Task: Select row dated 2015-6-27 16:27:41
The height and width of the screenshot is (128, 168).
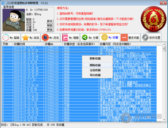Action: coord(79,50)
